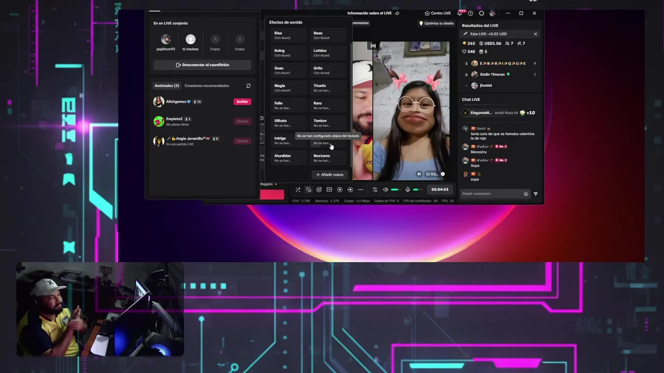664x373 pixels.
Task: Open Centro LIVE
Action: 438,13
